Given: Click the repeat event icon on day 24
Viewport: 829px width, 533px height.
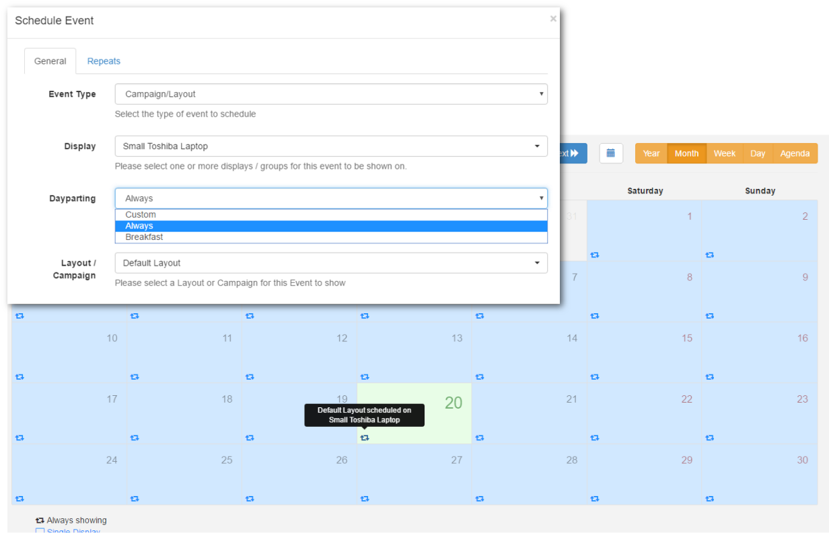Looking at the screenshot, I should [x=20, y=499].
